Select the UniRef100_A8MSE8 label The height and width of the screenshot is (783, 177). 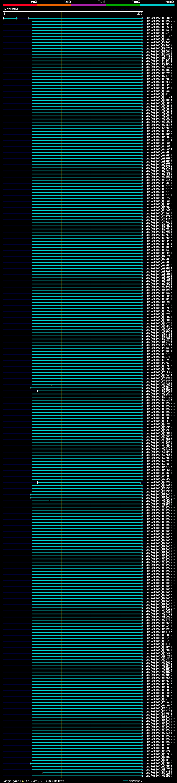(x=158, y=57)
